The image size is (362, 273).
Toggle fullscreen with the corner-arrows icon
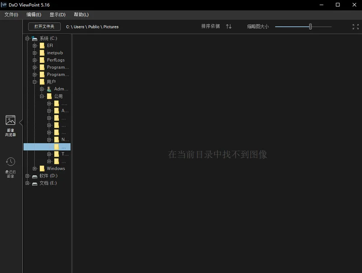(x=356, y=27)
